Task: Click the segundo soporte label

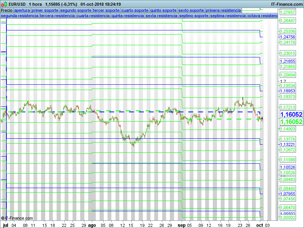Action: tap(76, 10)
